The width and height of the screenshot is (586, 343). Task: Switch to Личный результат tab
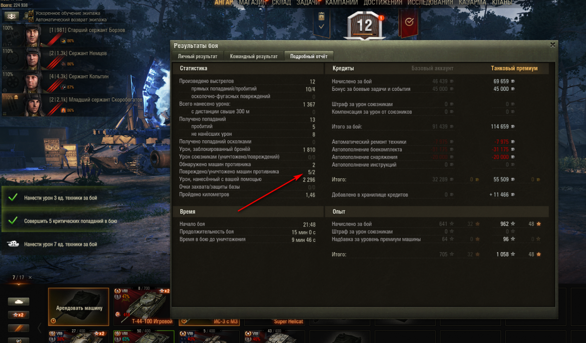pyautogui.click(x=197, y=56)
